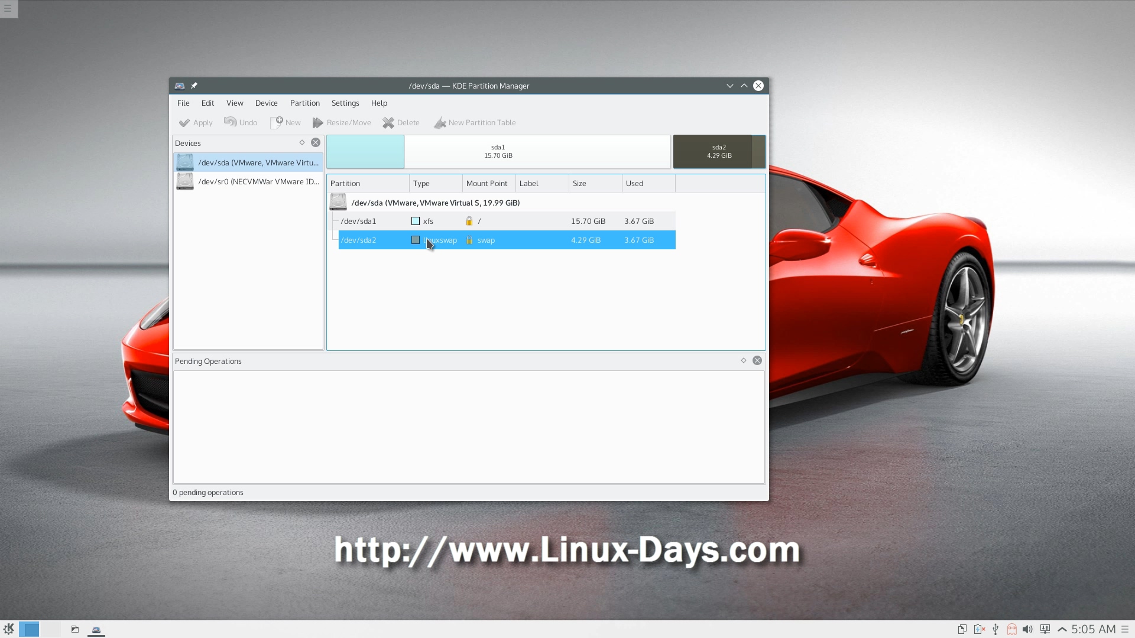The image size is (1135, 638).
Task: Click the lock icon on the sda1 row
Action: [469, 221]
